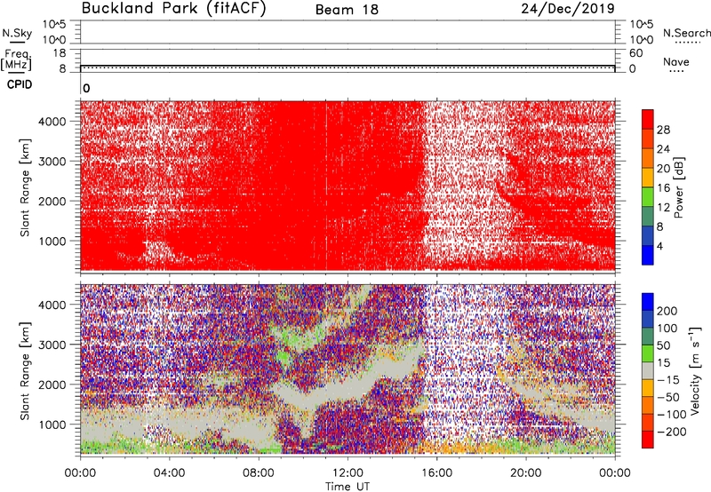Select the 'Freq. [MHz]' axis label
Image resolution: width=711 pixels, height=492 pixels.
pos(16,60)
